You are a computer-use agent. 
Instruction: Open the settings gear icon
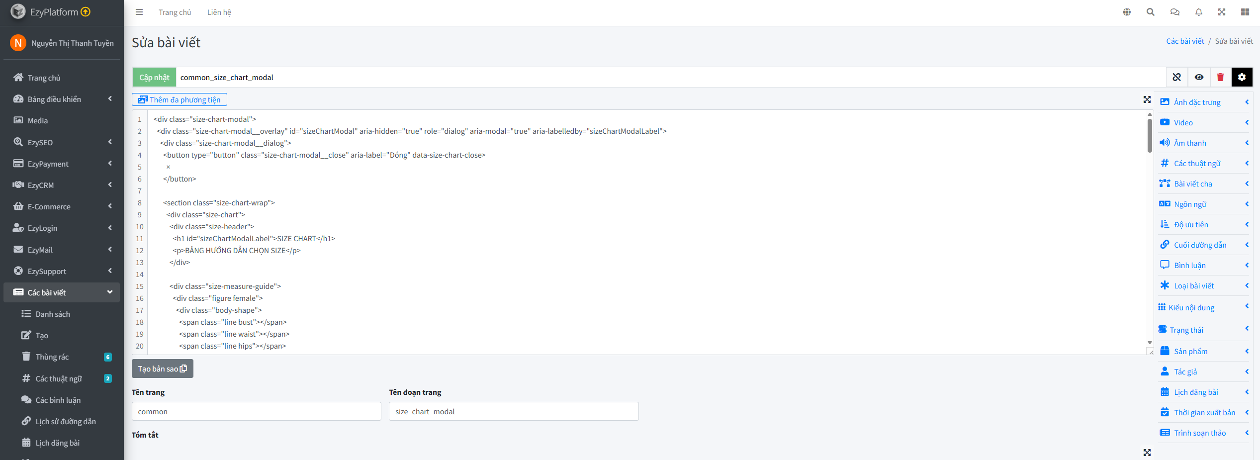(x=1242, y=77)
